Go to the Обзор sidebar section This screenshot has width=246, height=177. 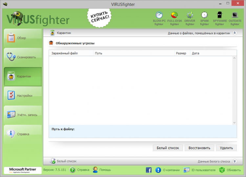23,38
